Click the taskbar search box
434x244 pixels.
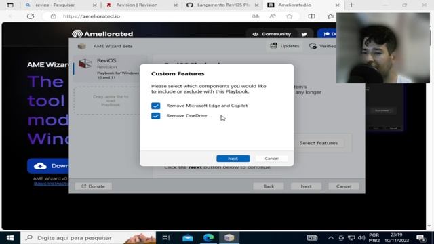point(88,238)
